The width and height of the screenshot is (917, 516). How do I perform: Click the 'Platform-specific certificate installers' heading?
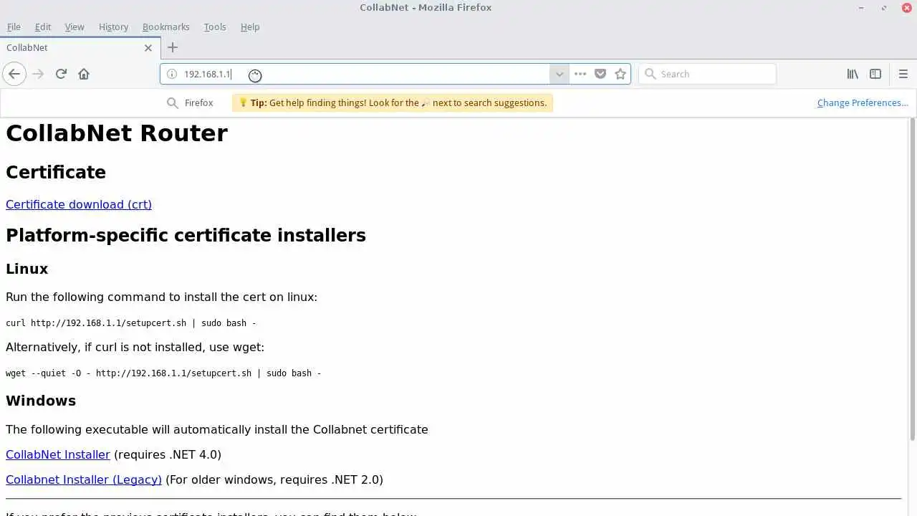tap(186, 236)
